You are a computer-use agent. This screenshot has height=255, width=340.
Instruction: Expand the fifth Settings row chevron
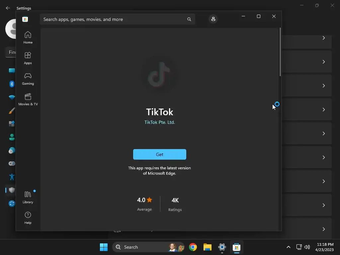323,133
